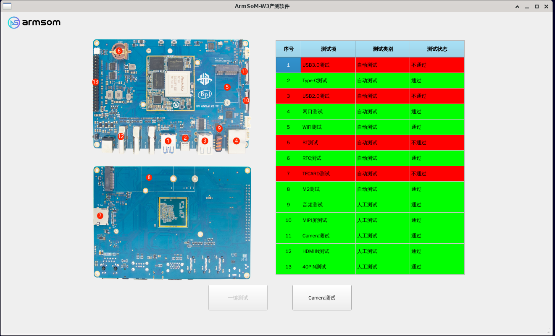Click 不通过 status in USB2.0测试 row
The width and height of the screenshot is (555, 336).
coord(437,96)
